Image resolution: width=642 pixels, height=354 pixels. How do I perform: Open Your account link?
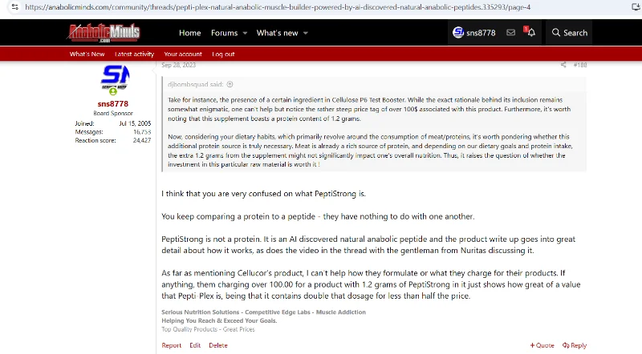(183, 54)
